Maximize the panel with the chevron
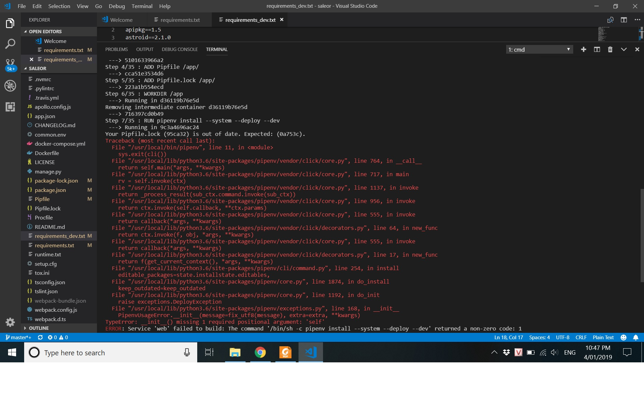Screen dimensions: 644x410 [624, 49]
